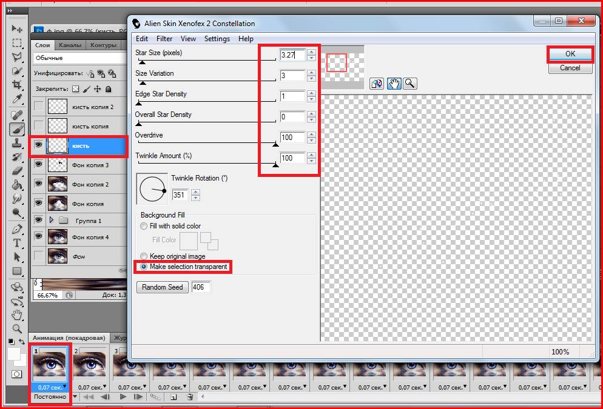603x409 pixels.
Task: Select the 3D Orbit camera tool
Action: coord(17,302)
